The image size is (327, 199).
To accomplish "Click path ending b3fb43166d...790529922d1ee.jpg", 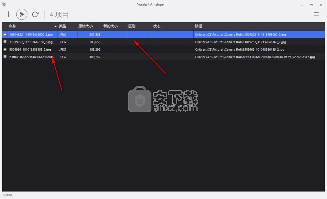I will (255, 57).
